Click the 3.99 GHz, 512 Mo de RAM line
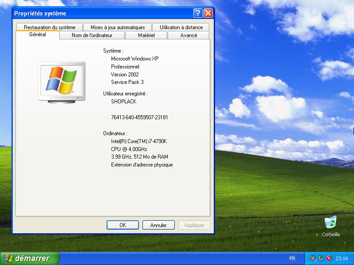This screenshot has height=265, width=354. (x=139, y=157)
